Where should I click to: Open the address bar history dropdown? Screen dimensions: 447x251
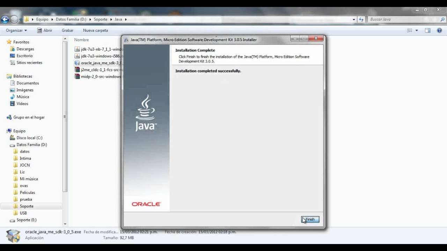pyautogui.click(x=354, y=20)
